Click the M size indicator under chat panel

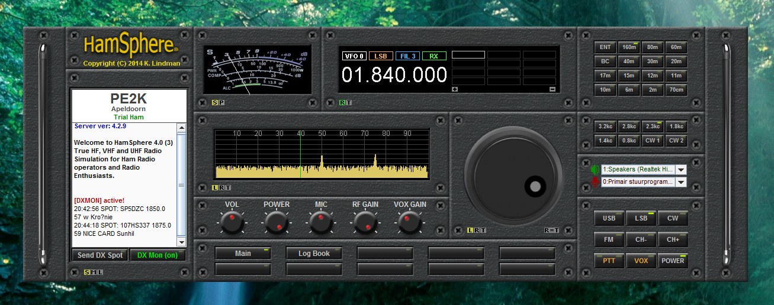click(94, 272)
